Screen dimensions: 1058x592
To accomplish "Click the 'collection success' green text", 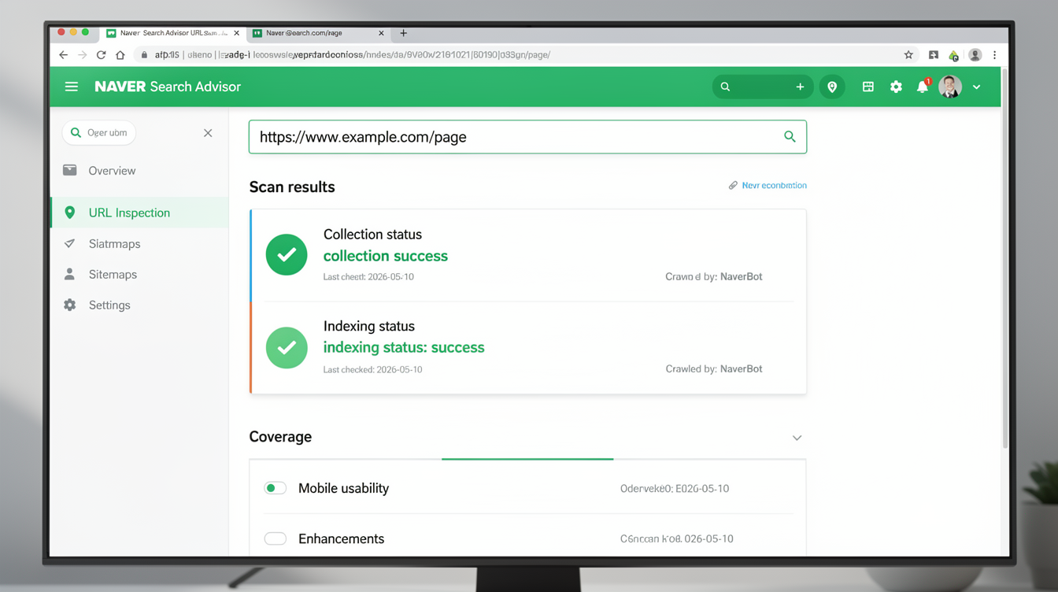I will coord(386,256).
